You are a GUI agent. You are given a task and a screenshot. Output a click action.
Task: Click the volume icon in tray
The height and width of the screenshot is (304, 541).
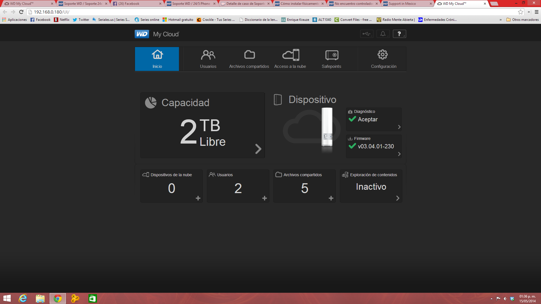pos(505,299)
